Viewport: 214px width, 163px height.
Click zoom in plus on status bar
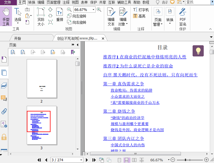tap(206, 160)
